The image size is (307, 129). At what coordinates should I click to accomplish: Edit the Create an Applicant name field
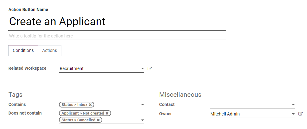(x=117, y=21)
